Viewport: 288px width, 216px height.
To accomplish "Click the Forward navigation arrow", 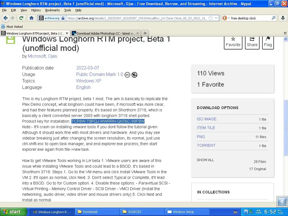I will click(13, 18).
